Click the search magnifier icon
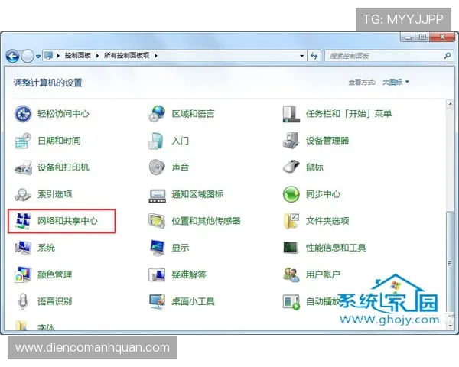The width and height of the screenshot is (459, 367). tap(448, 56)
